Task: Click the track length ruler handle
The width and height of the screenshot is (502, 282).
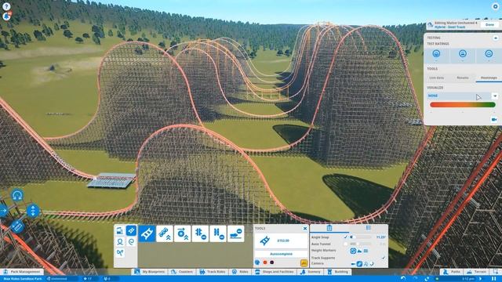Action: (x=17, y=226)
